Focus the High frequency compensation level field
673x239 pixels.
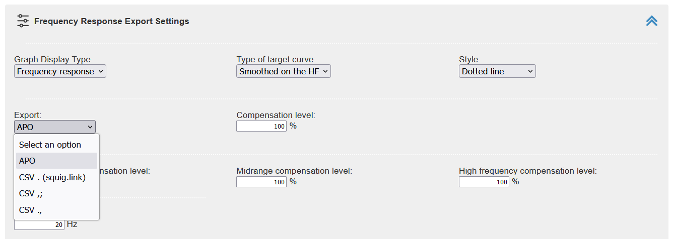[x=484, y=182]
